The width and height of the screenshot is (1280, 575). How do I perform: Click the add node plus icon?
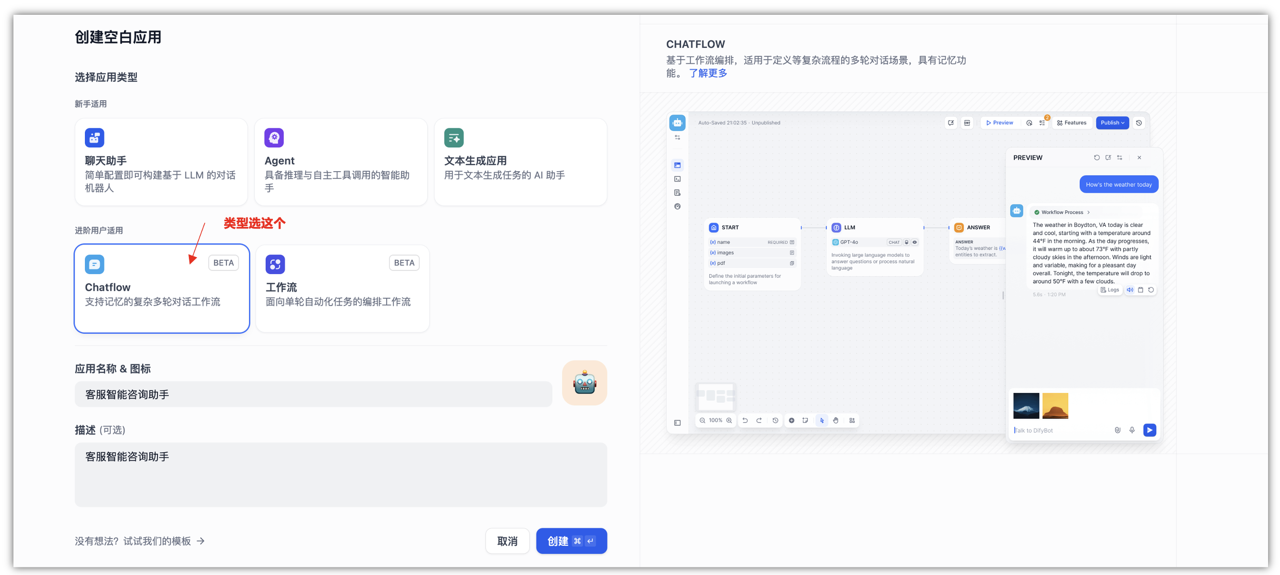[x=792, y=420]
